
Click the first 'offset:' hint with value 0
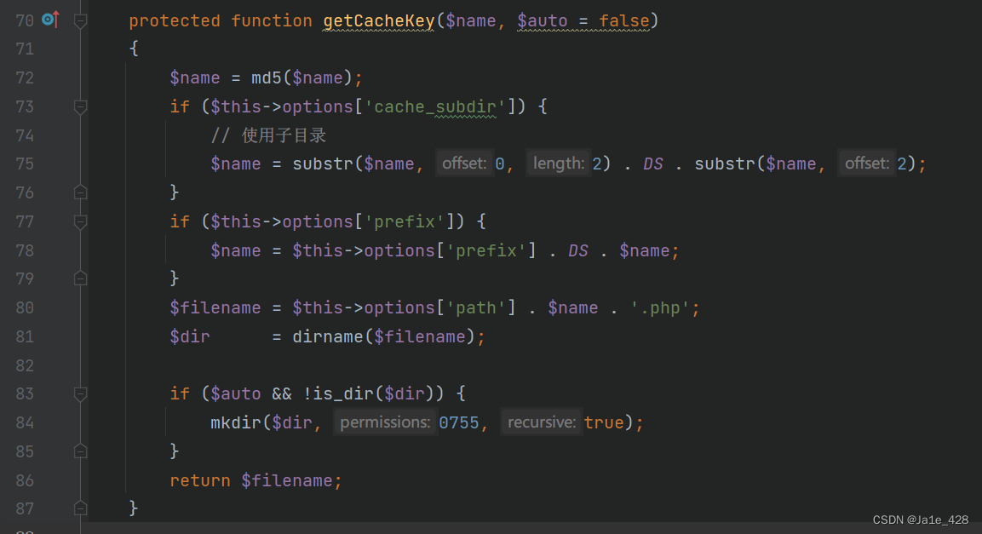464,164
